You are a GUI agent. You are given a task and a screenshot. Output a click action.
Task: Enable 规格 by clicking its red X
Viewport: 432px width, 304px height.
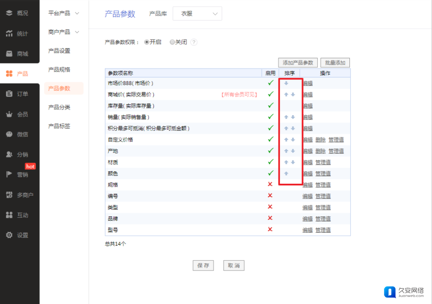(270, 185)
